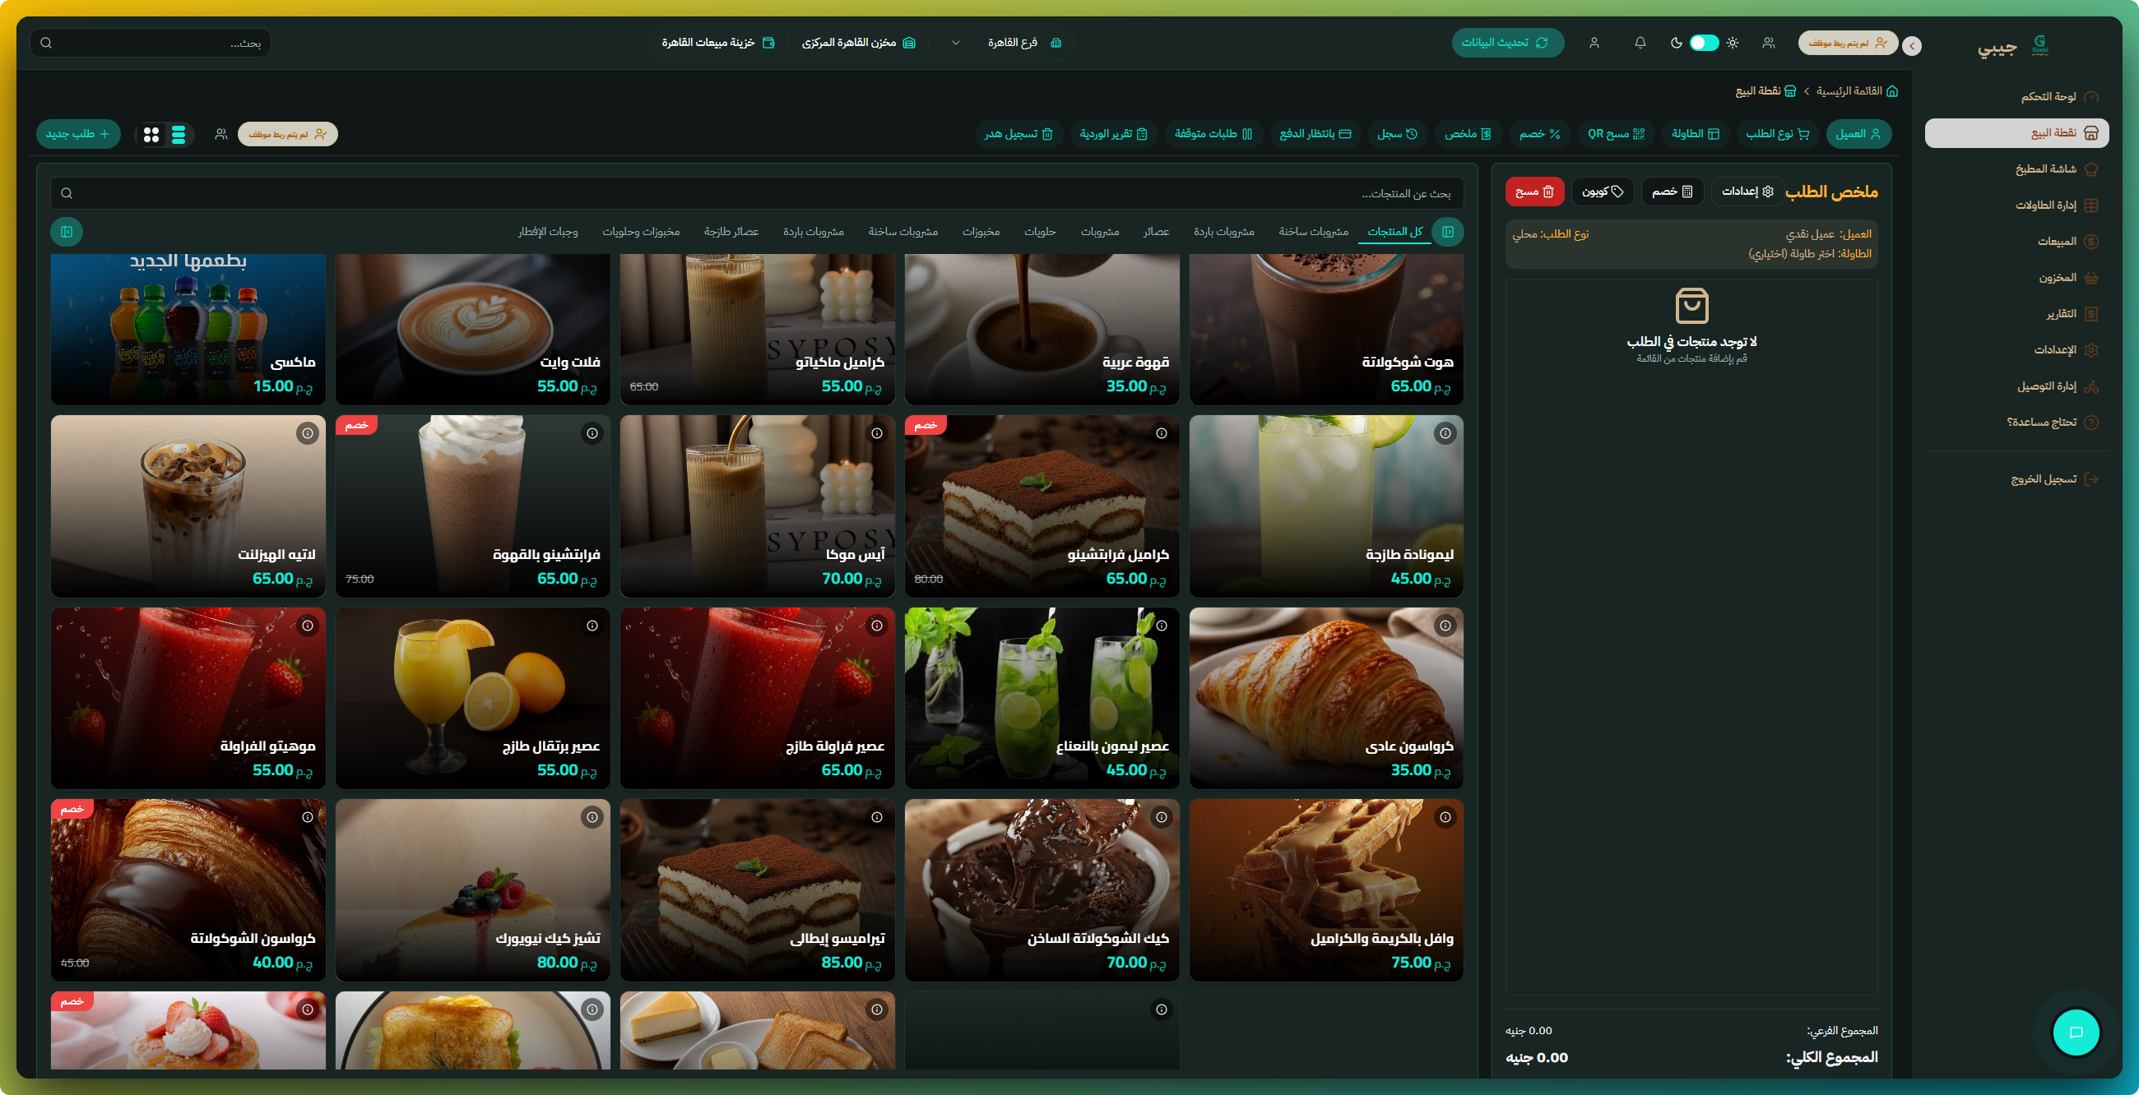Open لم يتم ربط موظف badge in toolbar
Screen dimensions: 2139x1095
287,133
